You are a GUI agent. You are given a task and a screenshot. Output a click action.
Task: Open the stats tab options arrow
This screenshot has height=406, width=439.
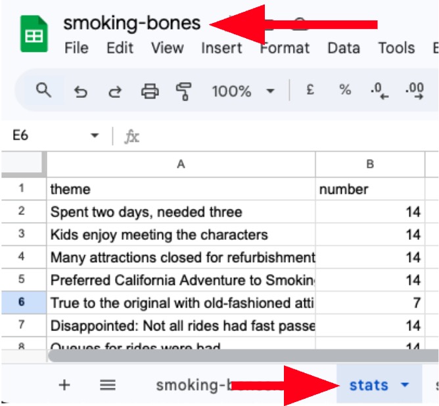pos(405,386)
